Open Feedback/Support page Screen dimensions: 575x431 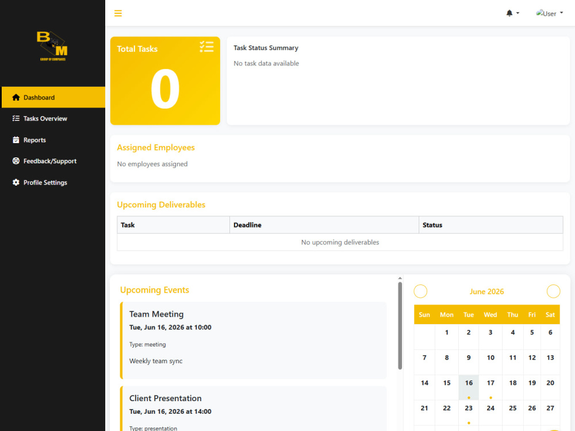click(53, 161)
